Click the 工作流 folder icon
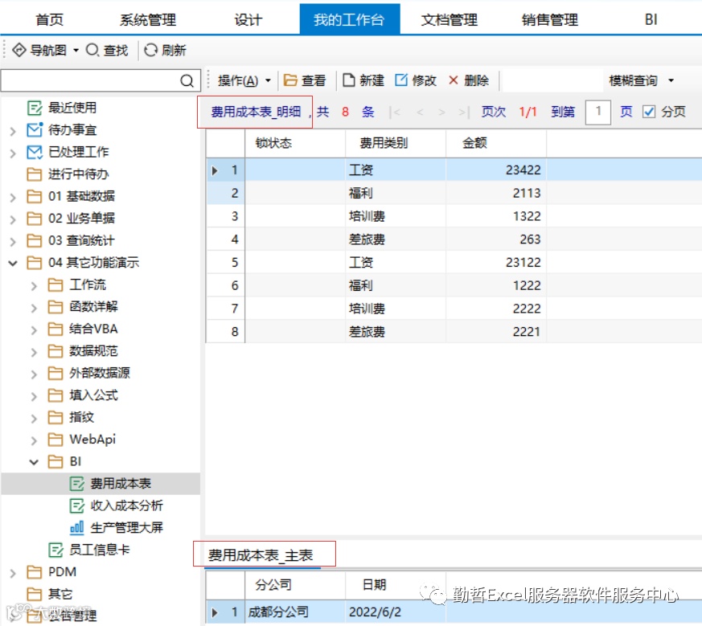 pos(55,284)
